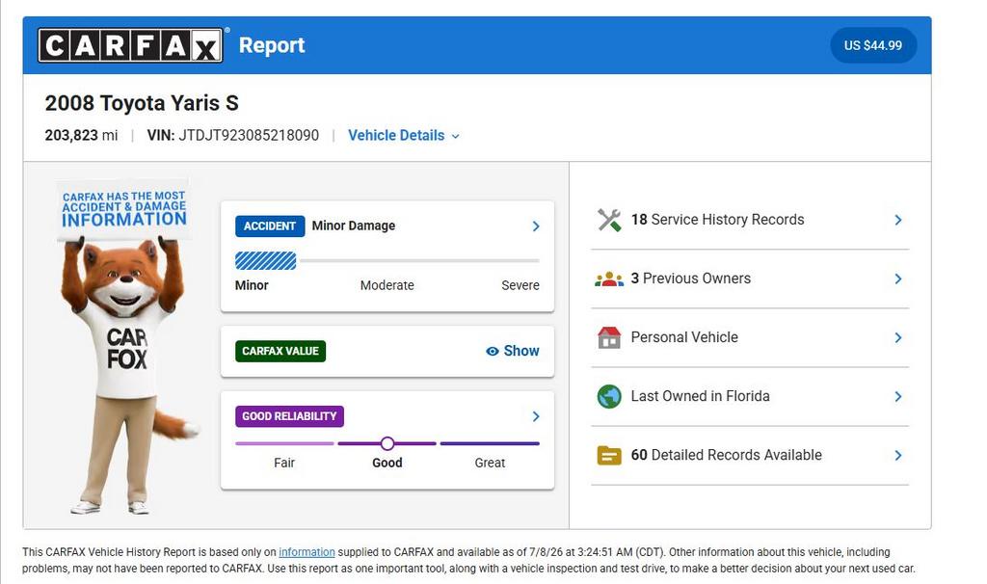Open the Minor Damage accident chevron
987x584 pixels.
click(536, 226)
